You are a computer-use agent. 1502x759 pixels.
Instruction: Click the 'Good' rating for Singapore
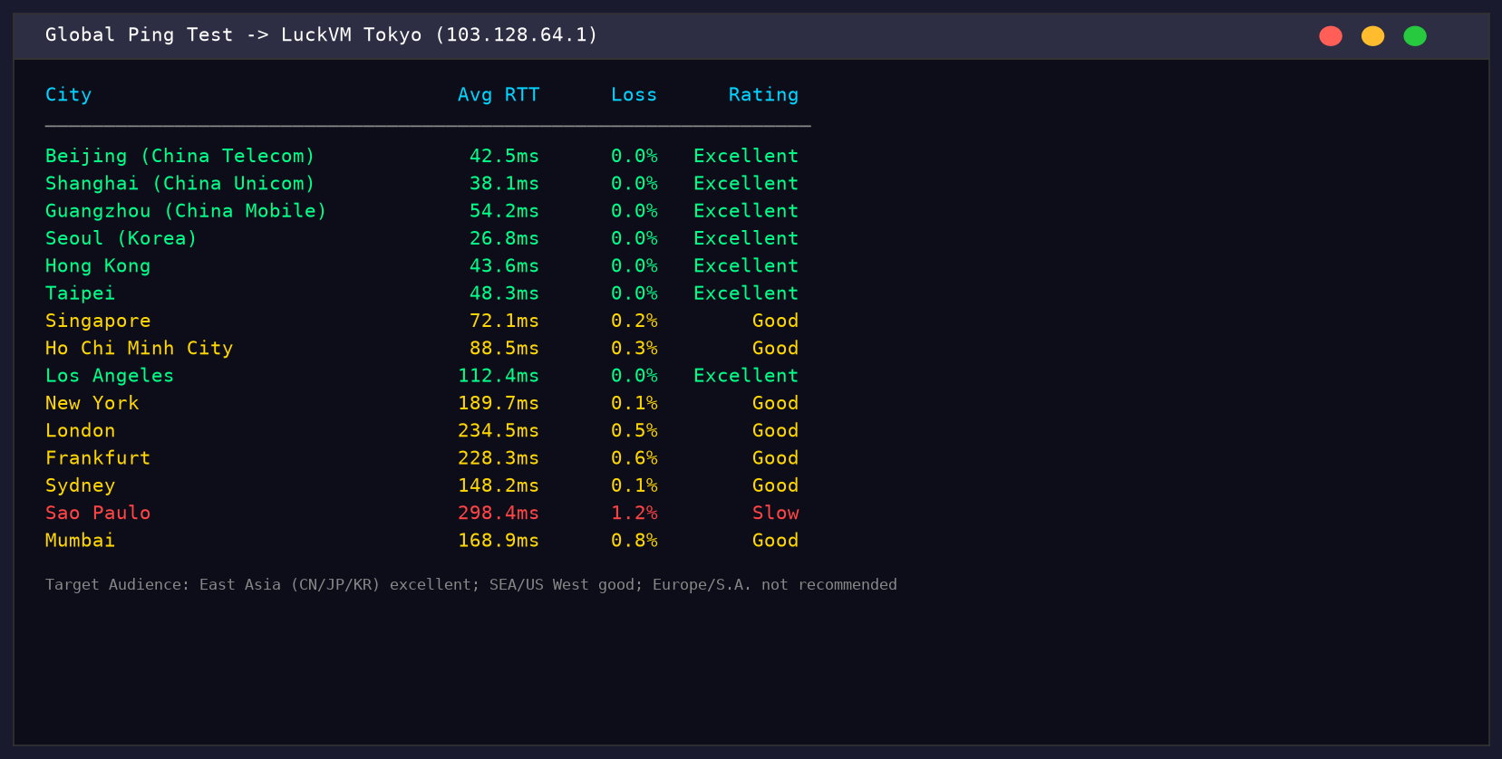point(776,321)
